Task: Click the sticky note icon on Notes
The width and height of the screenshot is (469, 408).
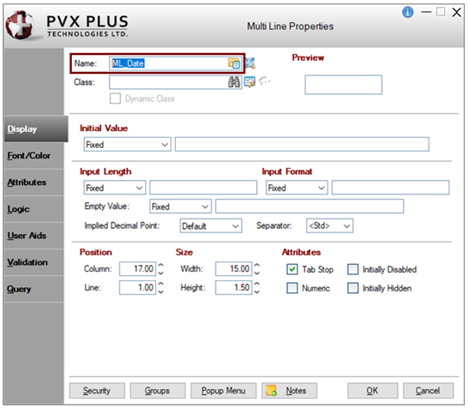Action: click(x=271, y=390)
